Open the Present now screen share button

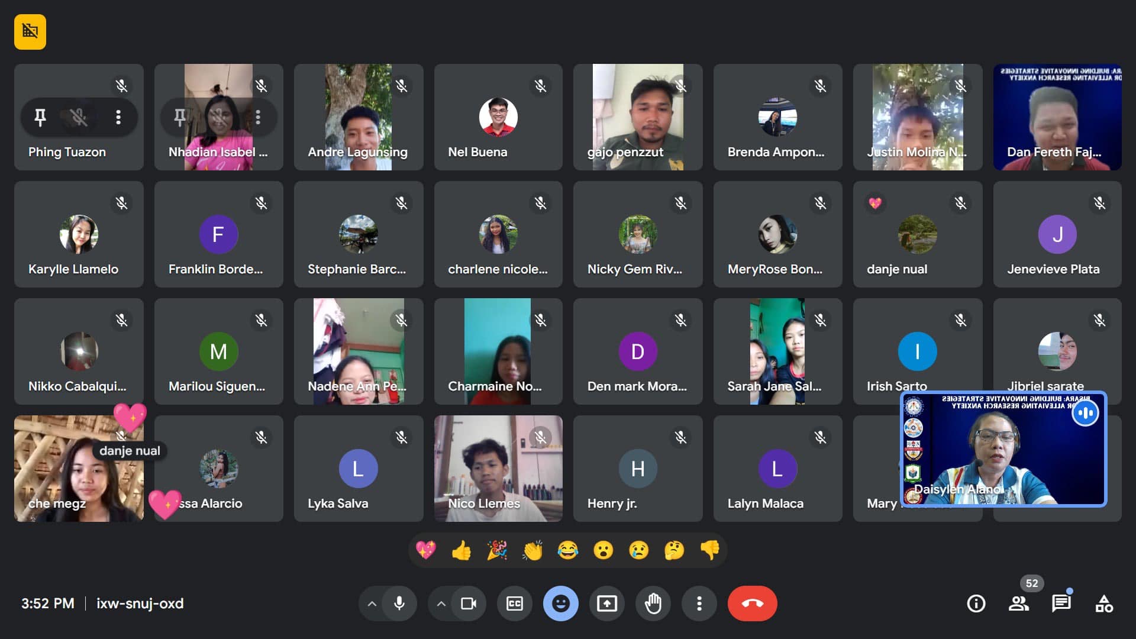606,603
